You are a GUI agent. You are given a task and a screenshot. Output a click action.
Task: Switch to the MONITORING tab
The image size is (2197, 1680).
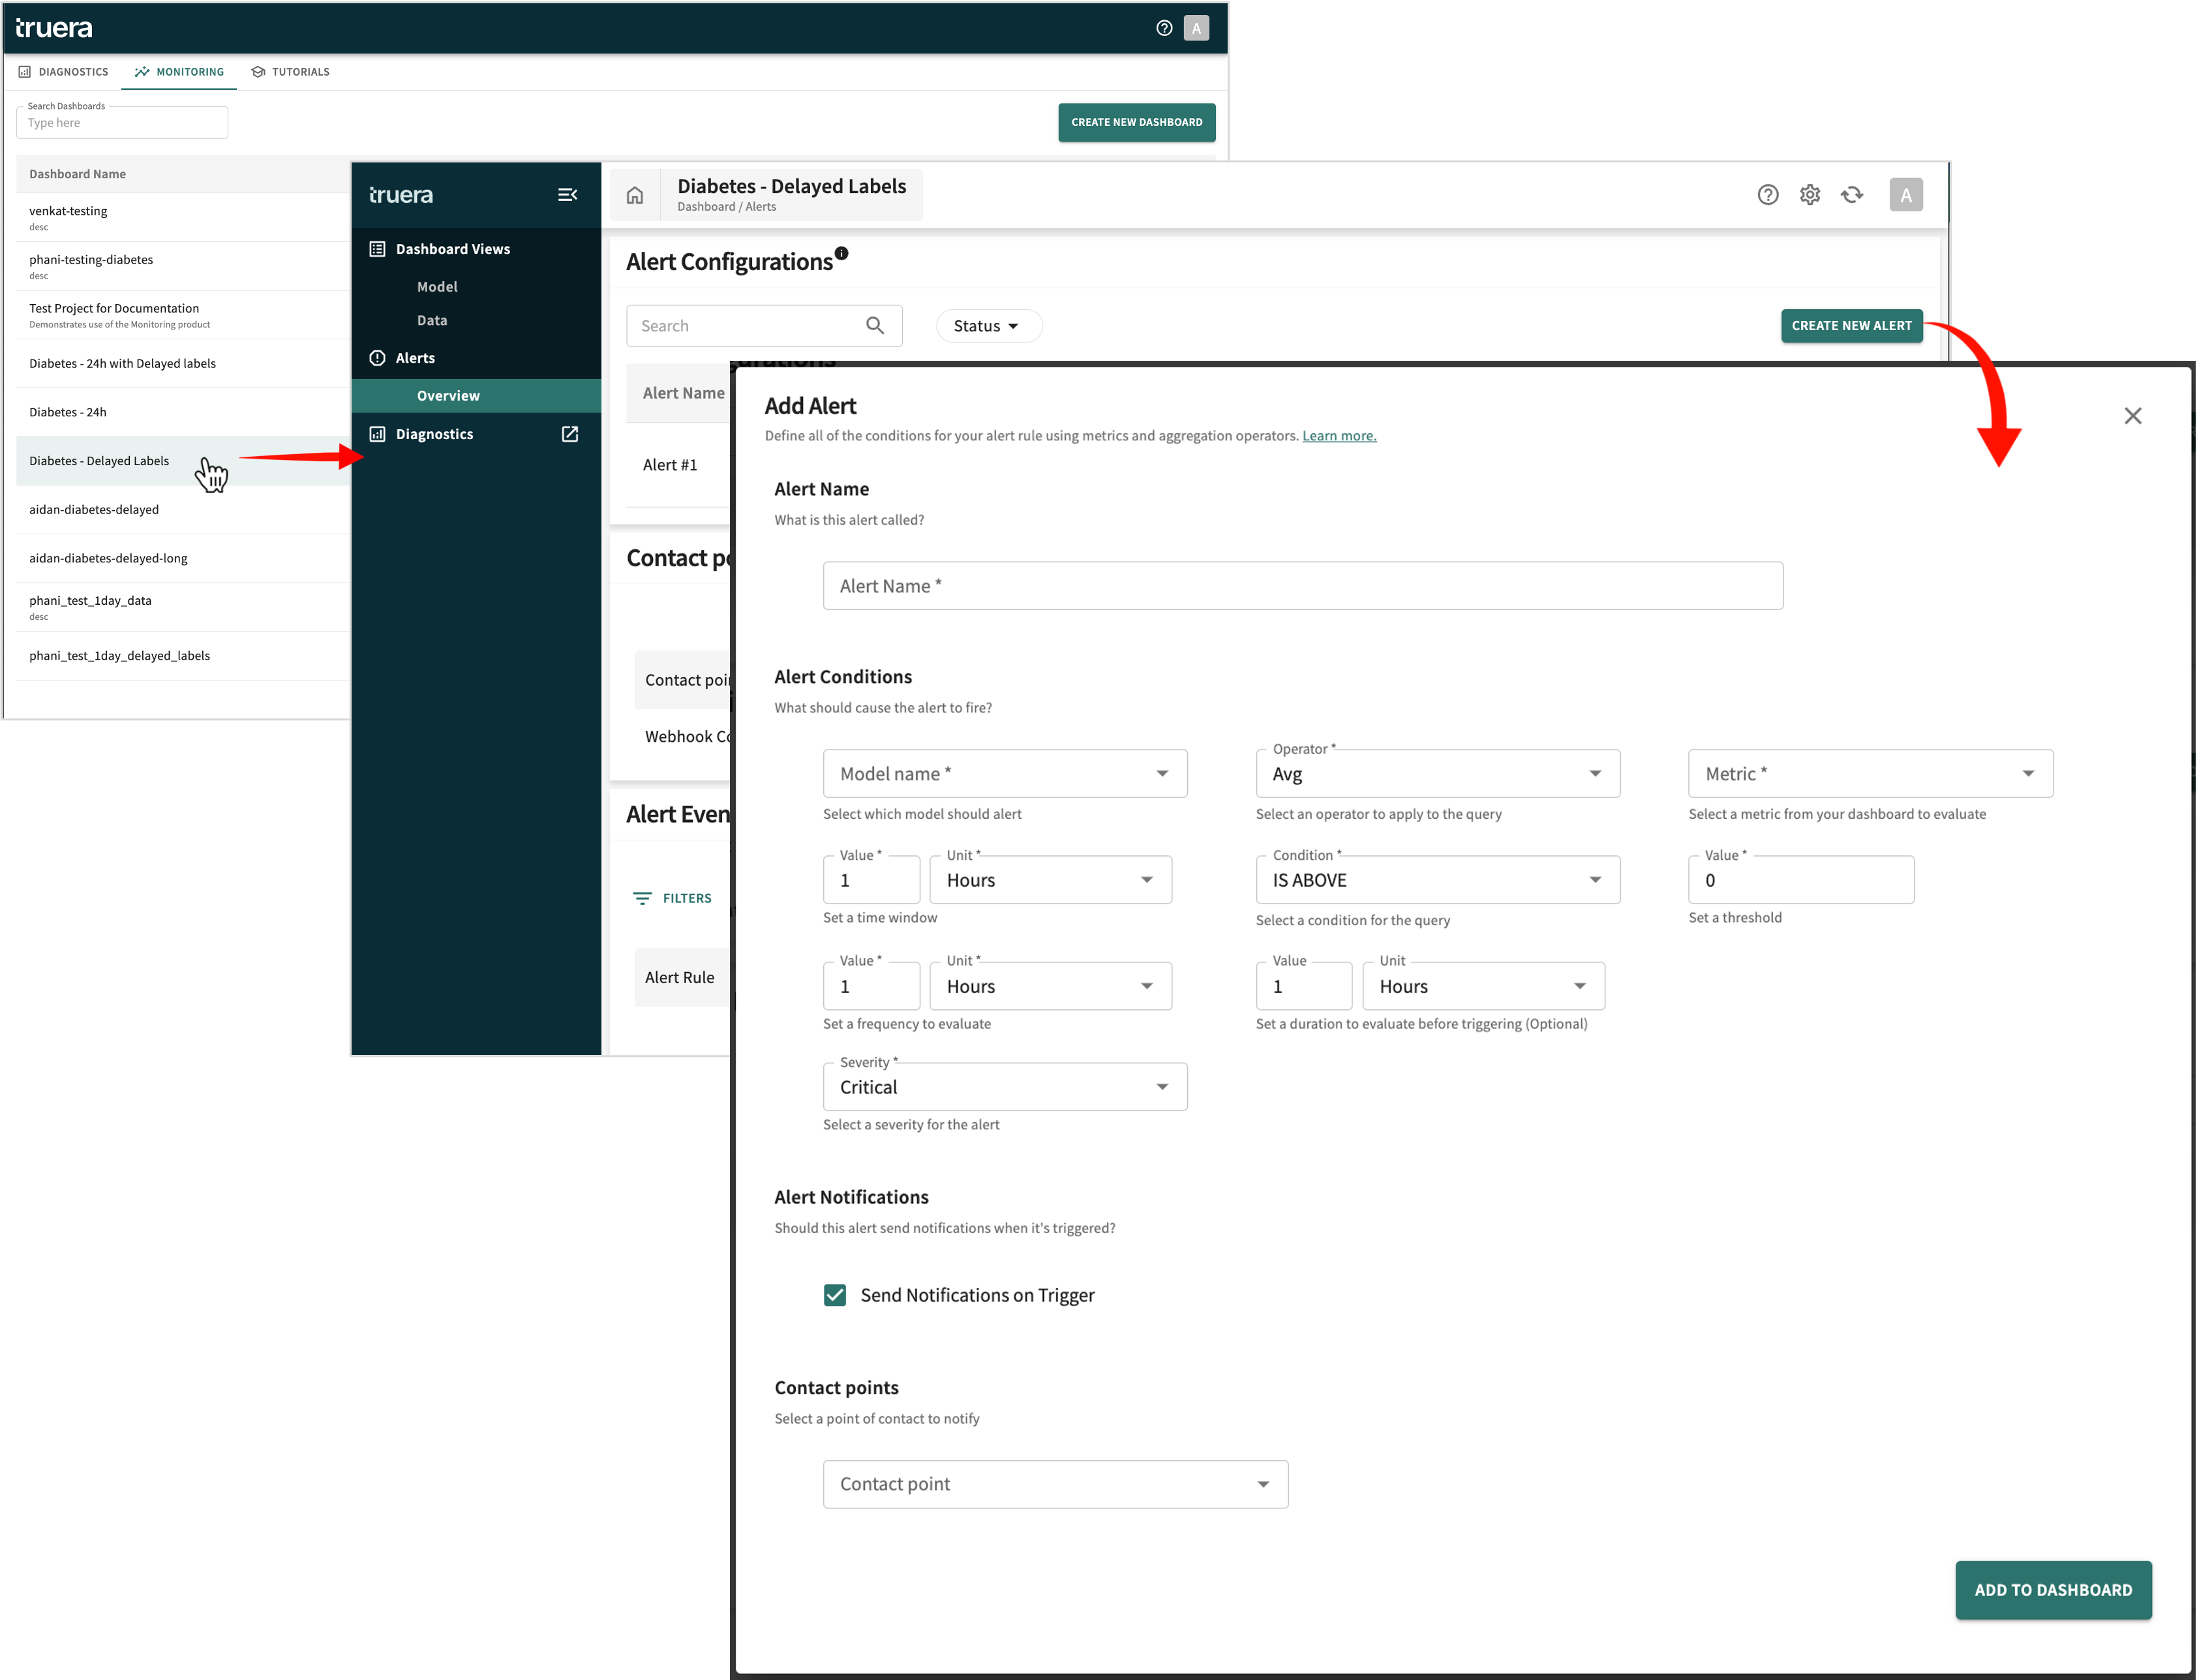pos(179,72)
